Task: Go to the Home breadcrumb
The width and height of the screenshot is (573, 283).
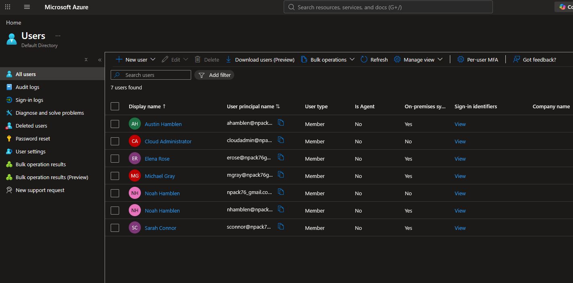Action: [14, 23]
